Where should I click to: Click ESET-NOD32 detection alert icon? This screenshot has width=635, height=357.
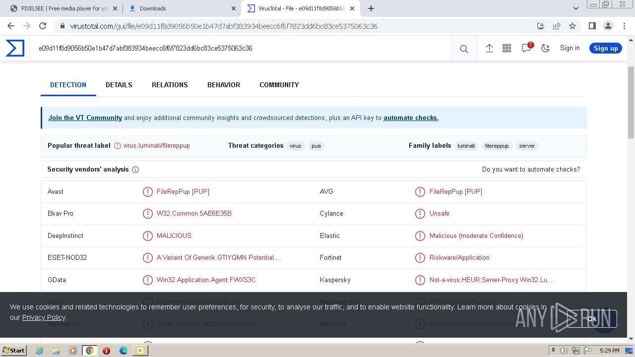pos(148,258)
